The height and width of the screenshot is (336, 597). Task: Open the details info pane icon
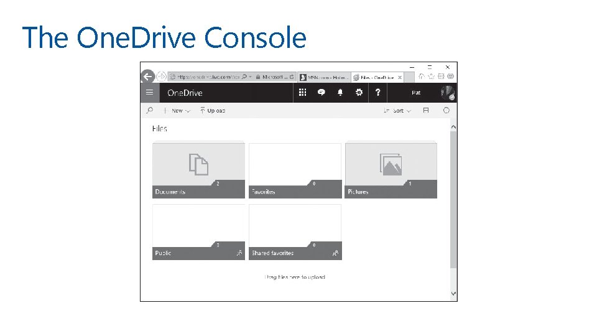click(447, 111)
